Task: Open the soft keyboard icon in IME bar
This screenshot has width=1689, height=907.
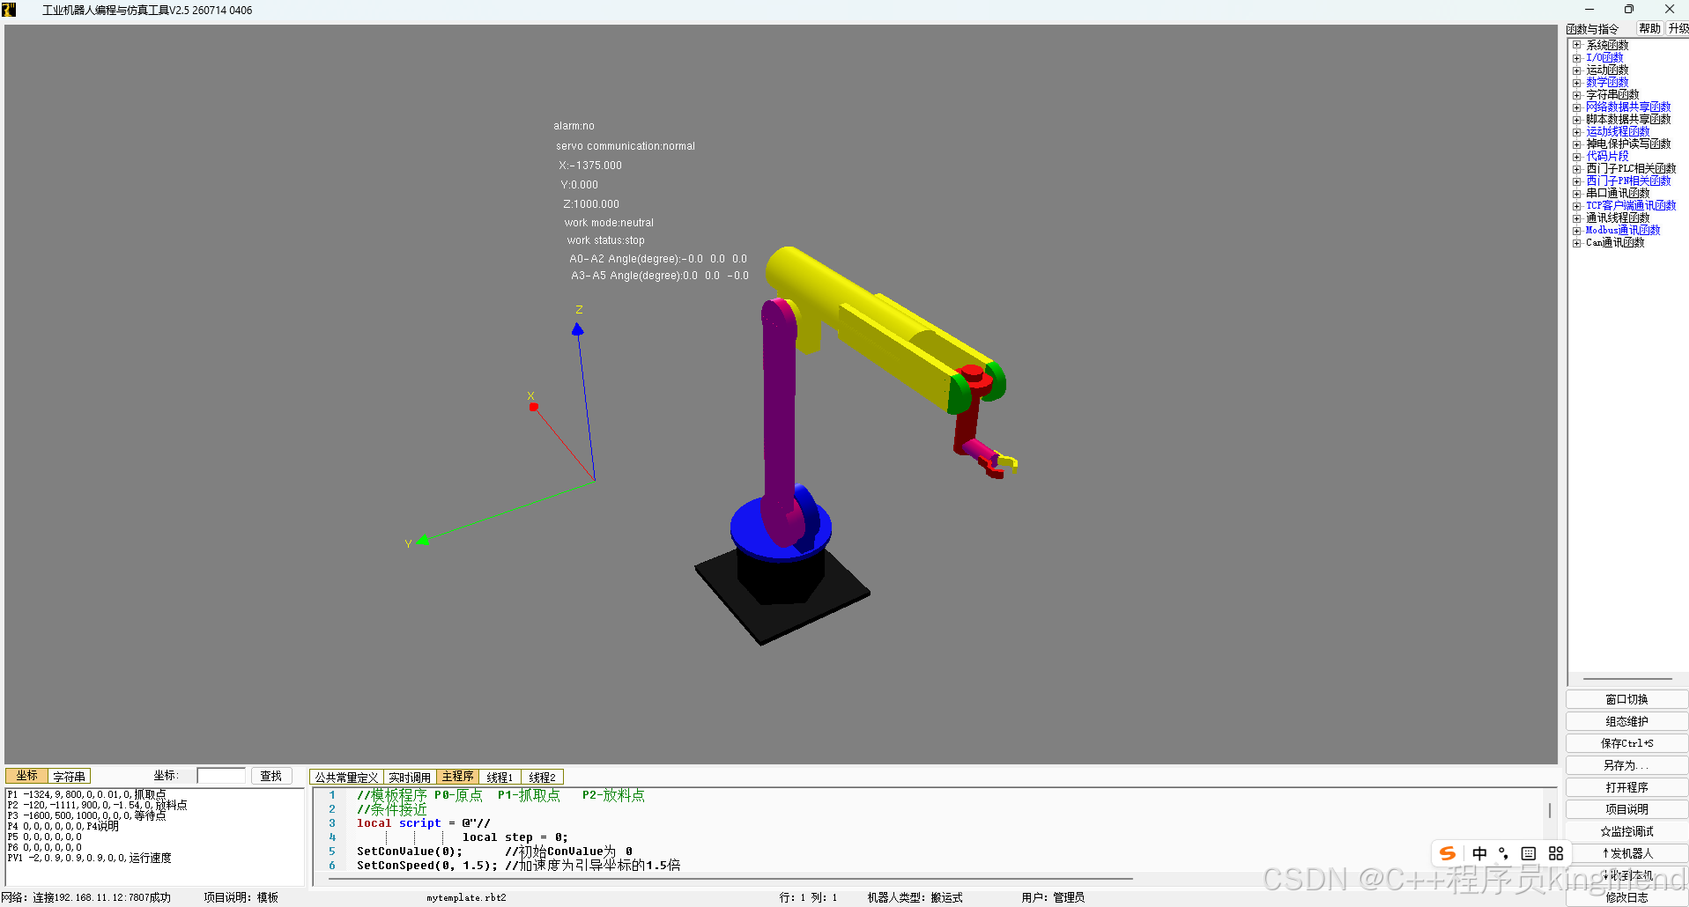Action: pyautogui.click(x=1529, y=853)
